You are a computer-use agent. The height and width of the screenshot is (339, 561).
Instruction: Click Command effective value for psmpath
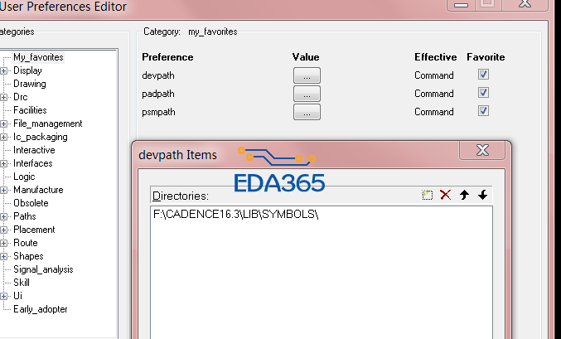(x=434, y=112)
